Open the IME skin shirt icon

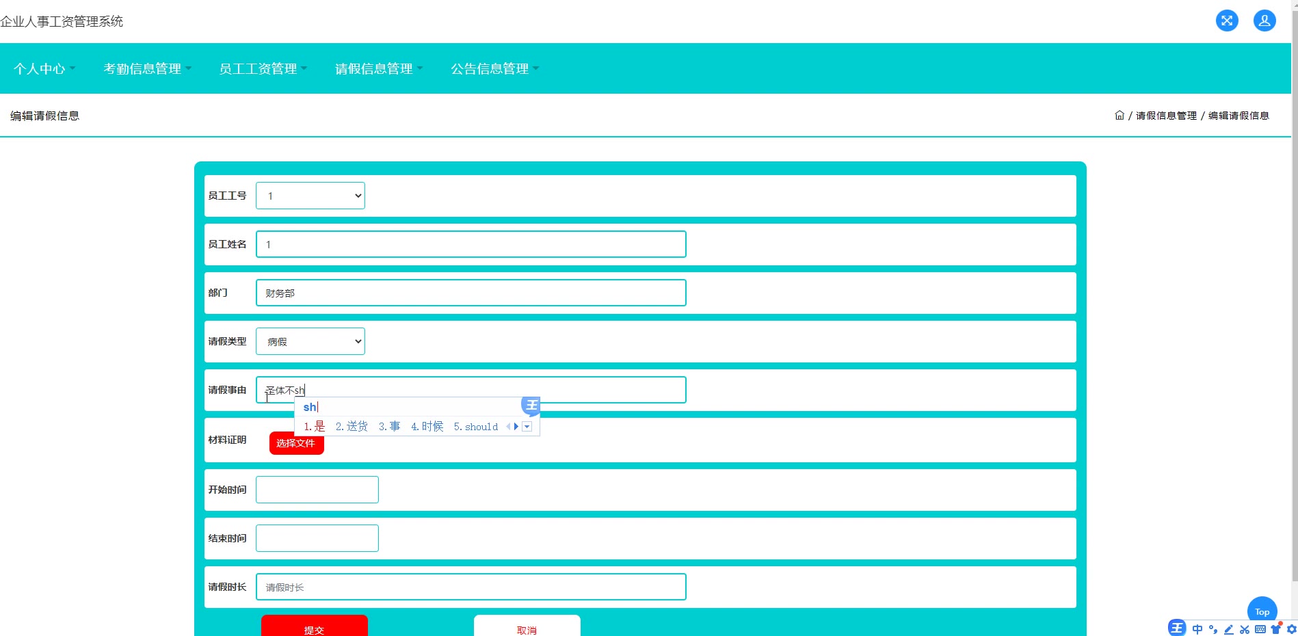1276,629
